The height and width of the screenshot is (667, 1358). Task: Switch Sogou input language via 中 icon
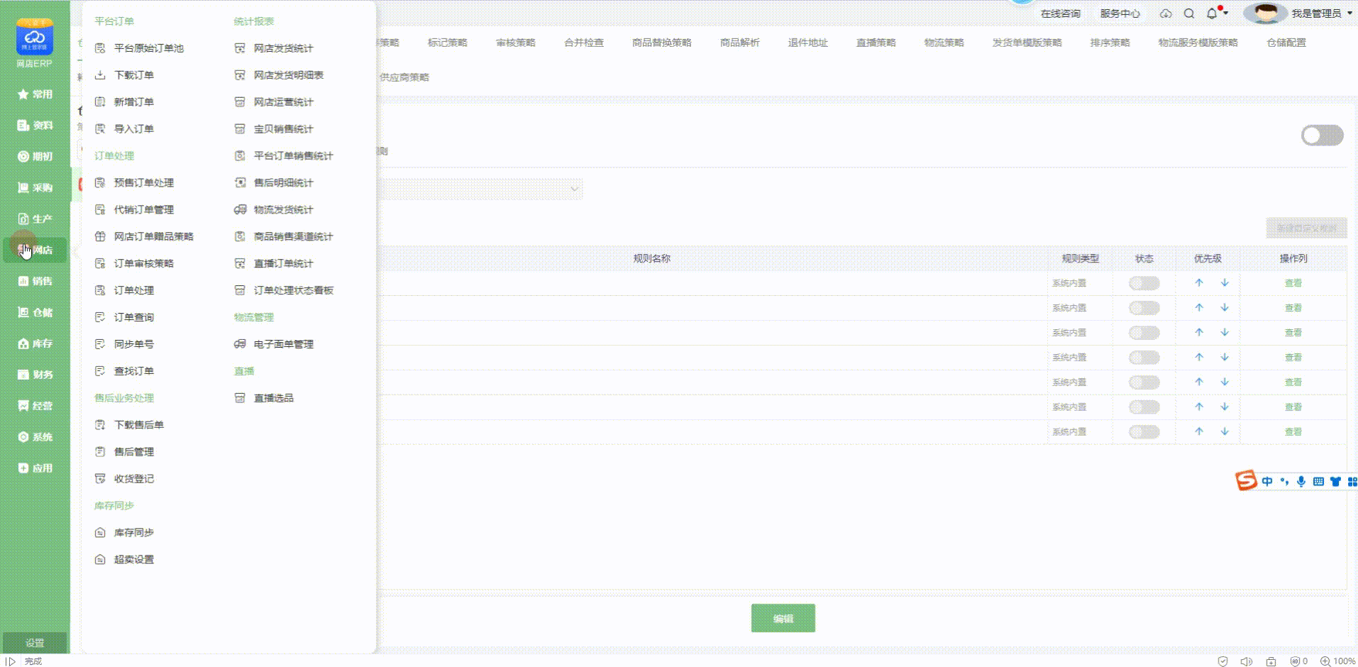1267,481
